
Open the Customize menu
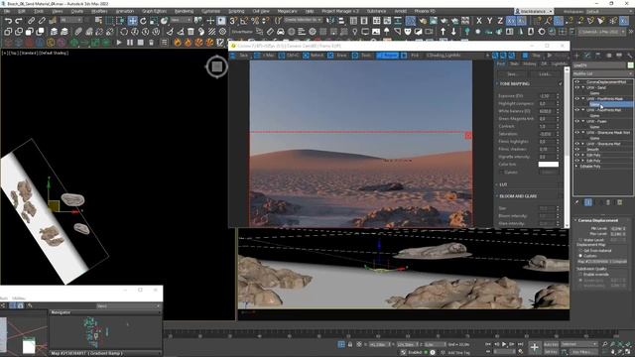tap(210, 11)
